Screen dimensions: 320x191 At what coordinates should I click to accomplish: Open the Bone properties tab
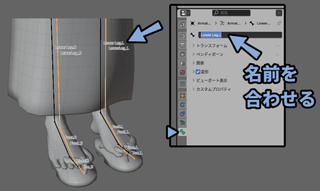click(x=182, y=132)
